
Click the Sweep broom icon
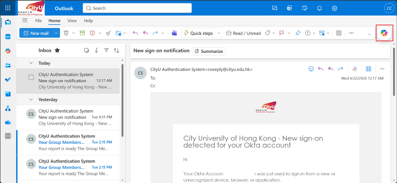coord(108,33)
